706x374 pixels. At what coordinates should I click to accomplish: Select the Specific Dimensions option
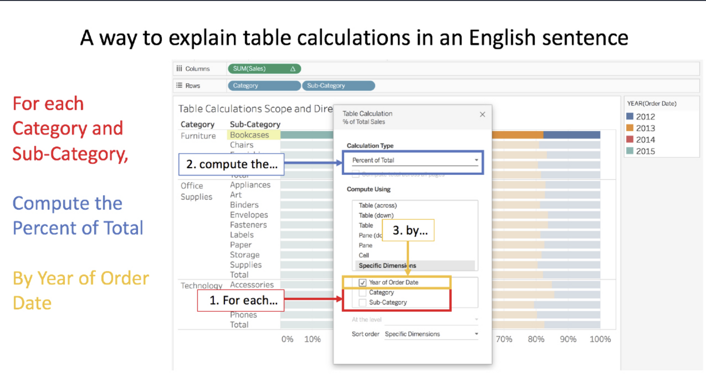[x=387, y=265]
